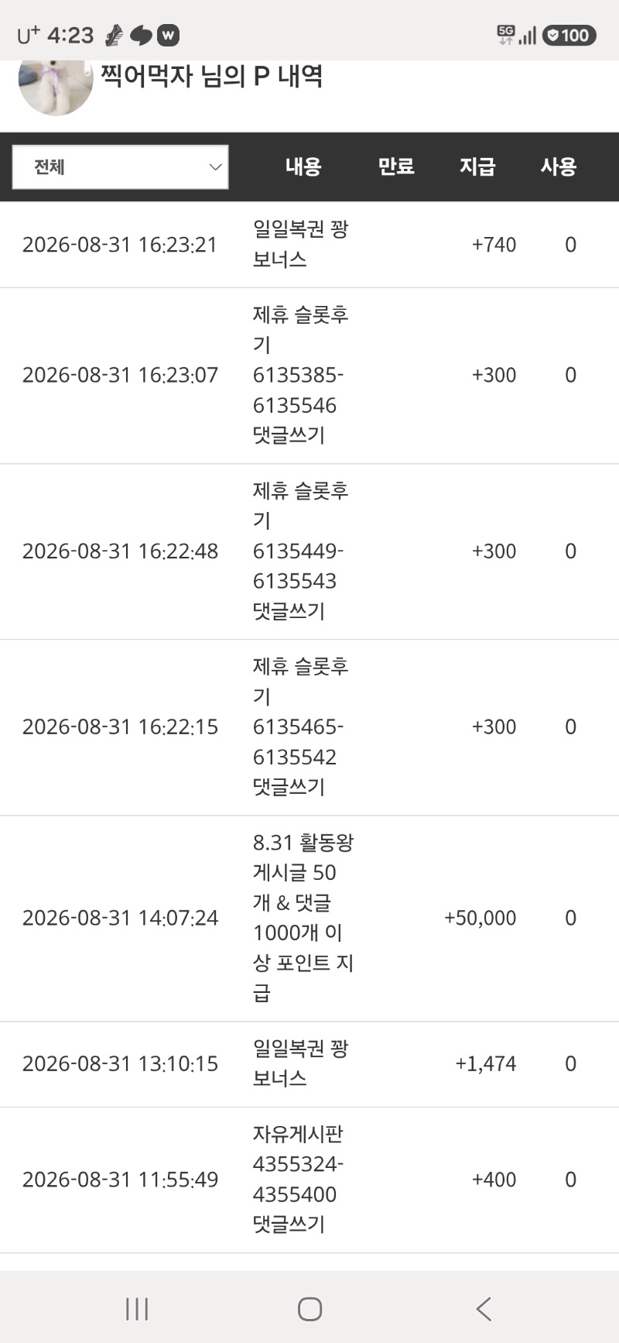Select the 사용 column header

pos(558,167)
